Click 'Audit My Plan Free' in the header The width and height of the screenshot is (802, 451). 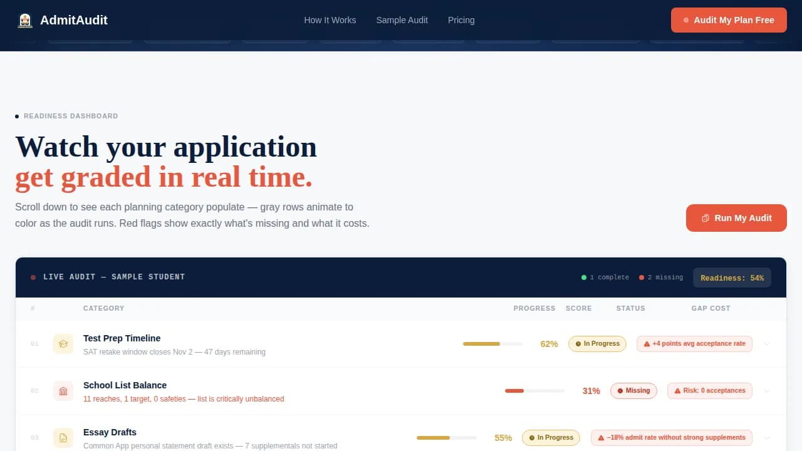[729, 19]
